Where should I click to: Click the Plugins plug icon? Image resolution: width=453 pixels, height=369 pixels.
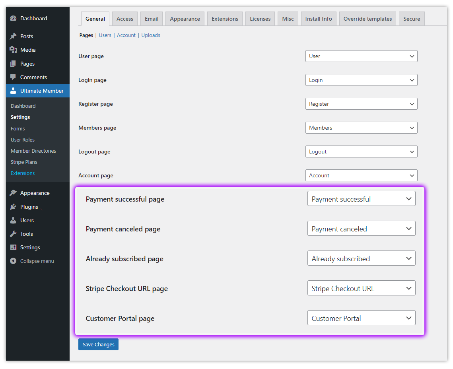pos(13,207)
